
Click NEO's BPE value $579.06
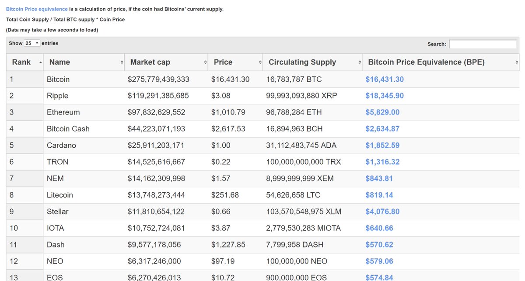pos(379,261)
